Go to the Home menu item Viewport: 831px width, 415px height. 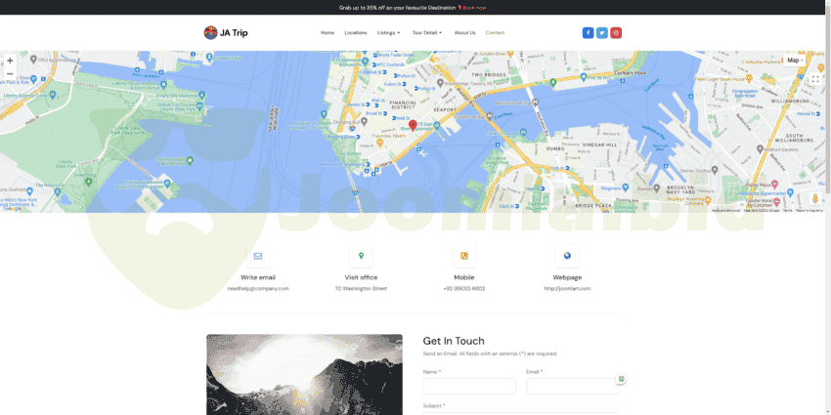click(x=328, y=32)
